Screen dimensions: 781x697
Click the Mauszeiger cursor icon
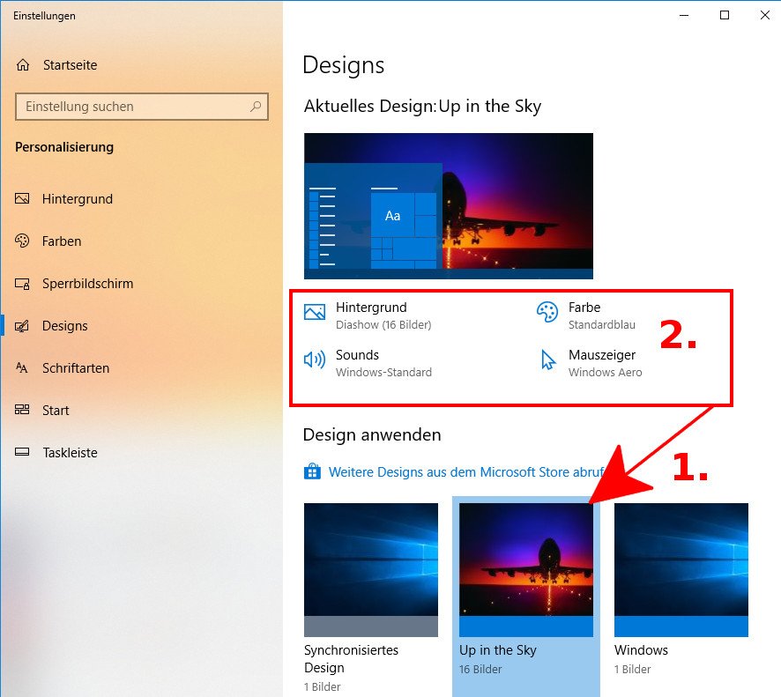point(548,360)
